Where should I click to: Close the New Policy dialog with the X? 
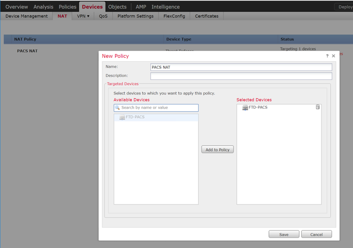(333, 56)
